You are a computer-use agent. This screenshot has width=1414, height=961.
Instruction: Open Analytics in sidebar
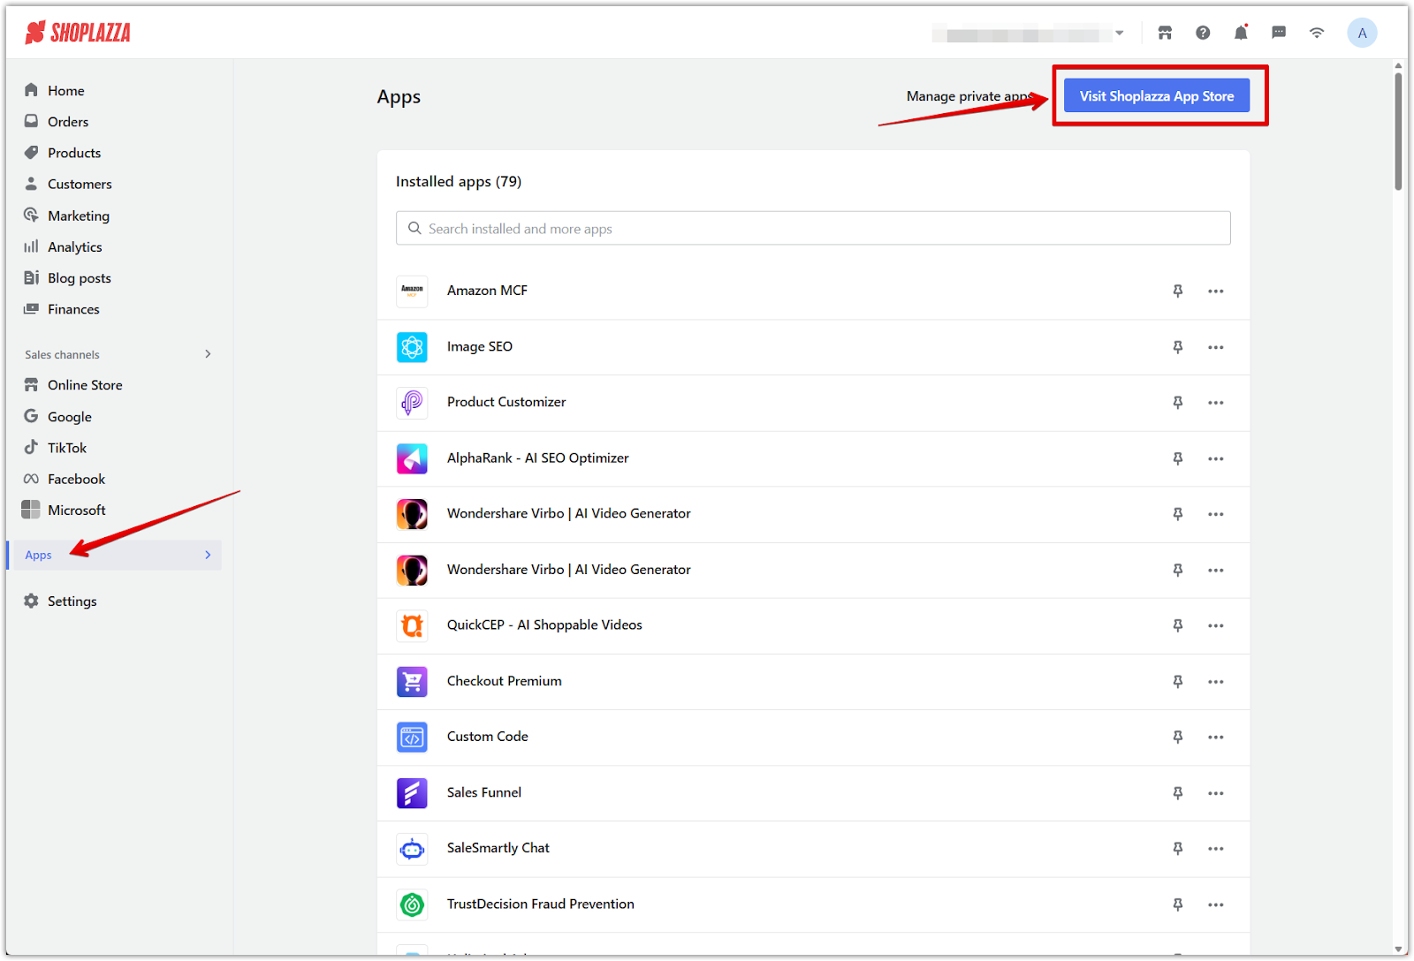click(x=75, y=246)
